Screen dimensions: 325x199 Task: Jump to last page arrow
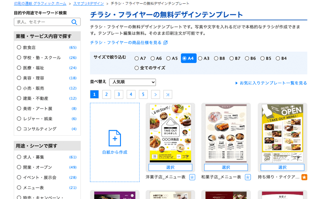(168, 95)
